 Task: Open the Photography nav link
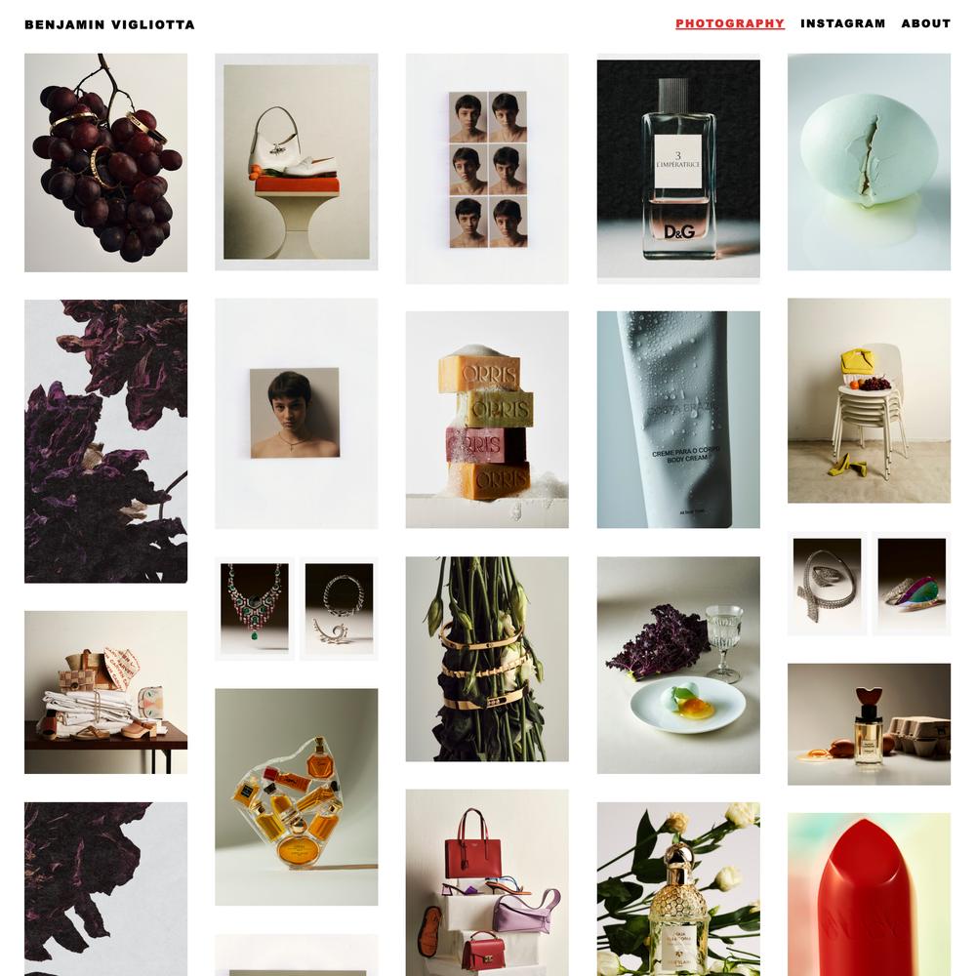729,23
